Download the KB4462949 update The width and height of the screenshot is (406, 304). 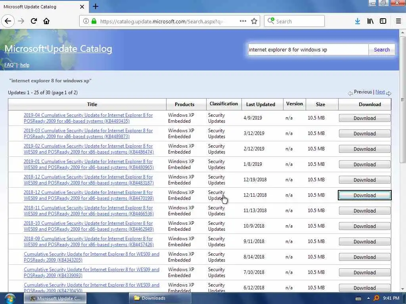[x=365, y=226]
